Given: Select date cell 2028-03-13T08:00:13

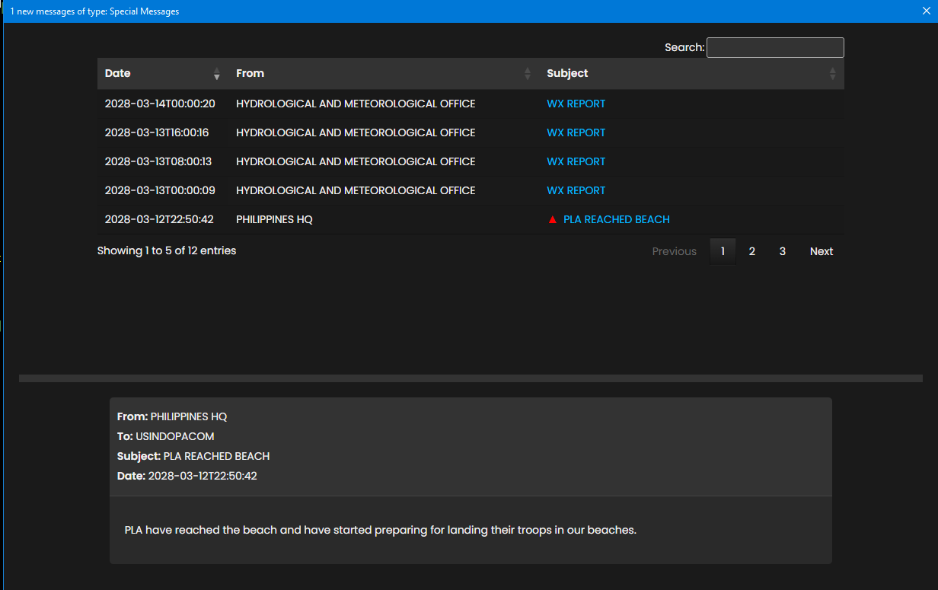Looking at the screenshot, I should (158, 161).
